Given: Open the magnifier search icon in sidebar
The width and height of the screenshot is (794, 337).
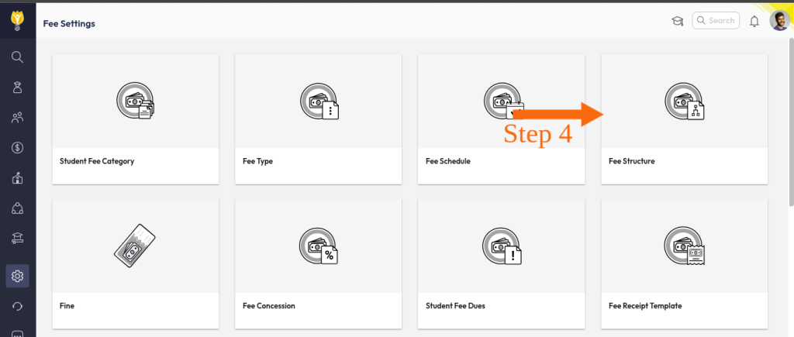Looking at the screenshot, I should [x=17, y=57].
